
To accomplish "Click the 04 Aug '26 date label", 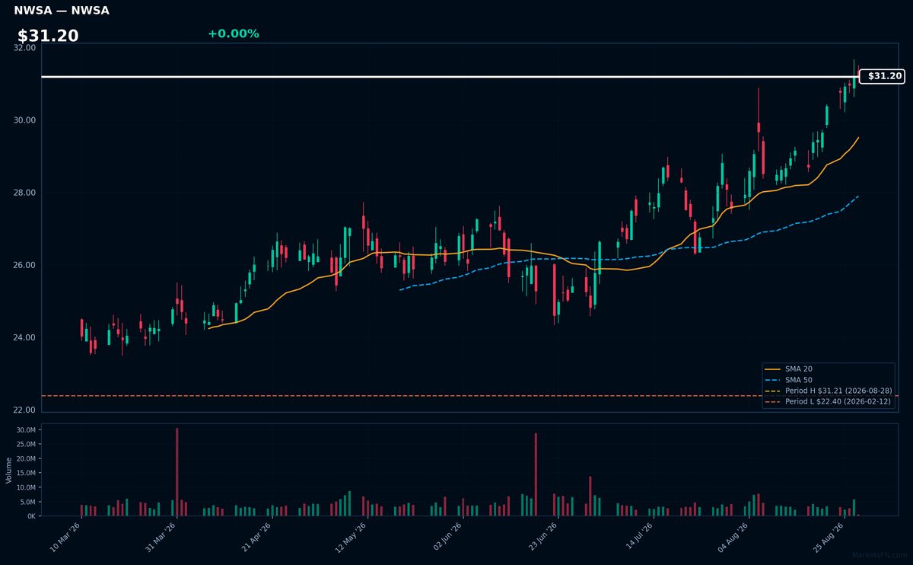I will coord(734,538).
